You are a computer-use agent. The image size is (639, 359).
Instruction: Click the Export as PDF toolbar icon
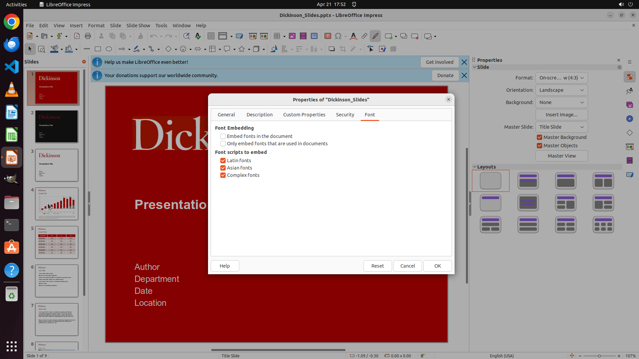point(77,36)
